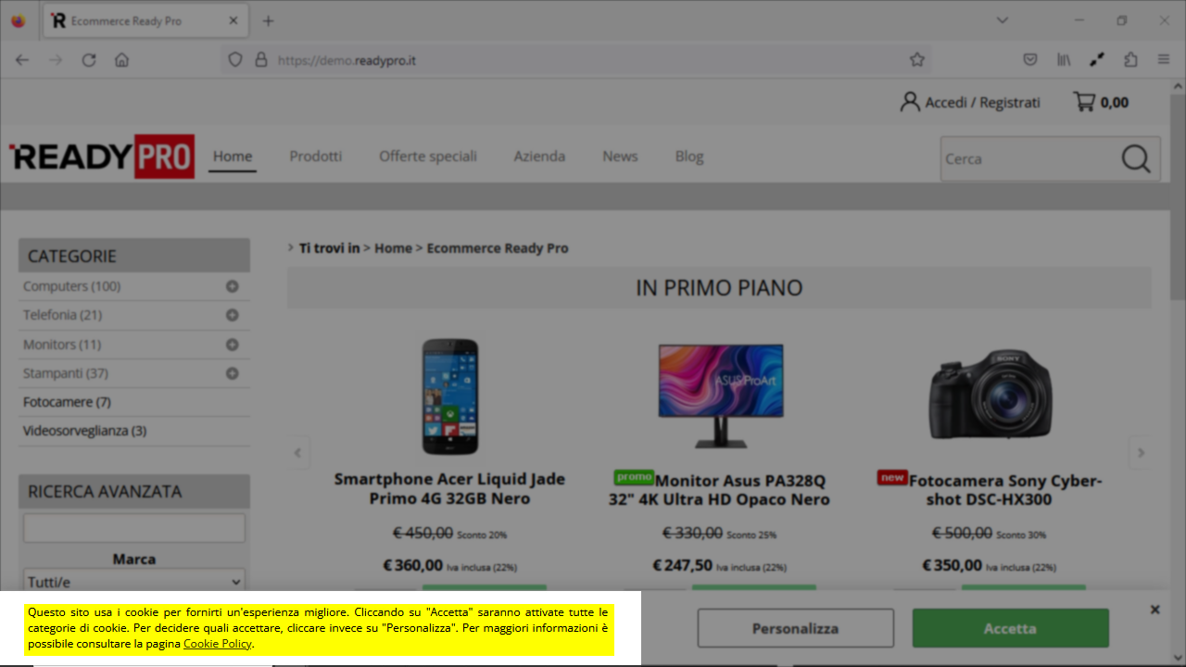
Task: Open the extensions puzzle icon
Action: point(1130,59)
